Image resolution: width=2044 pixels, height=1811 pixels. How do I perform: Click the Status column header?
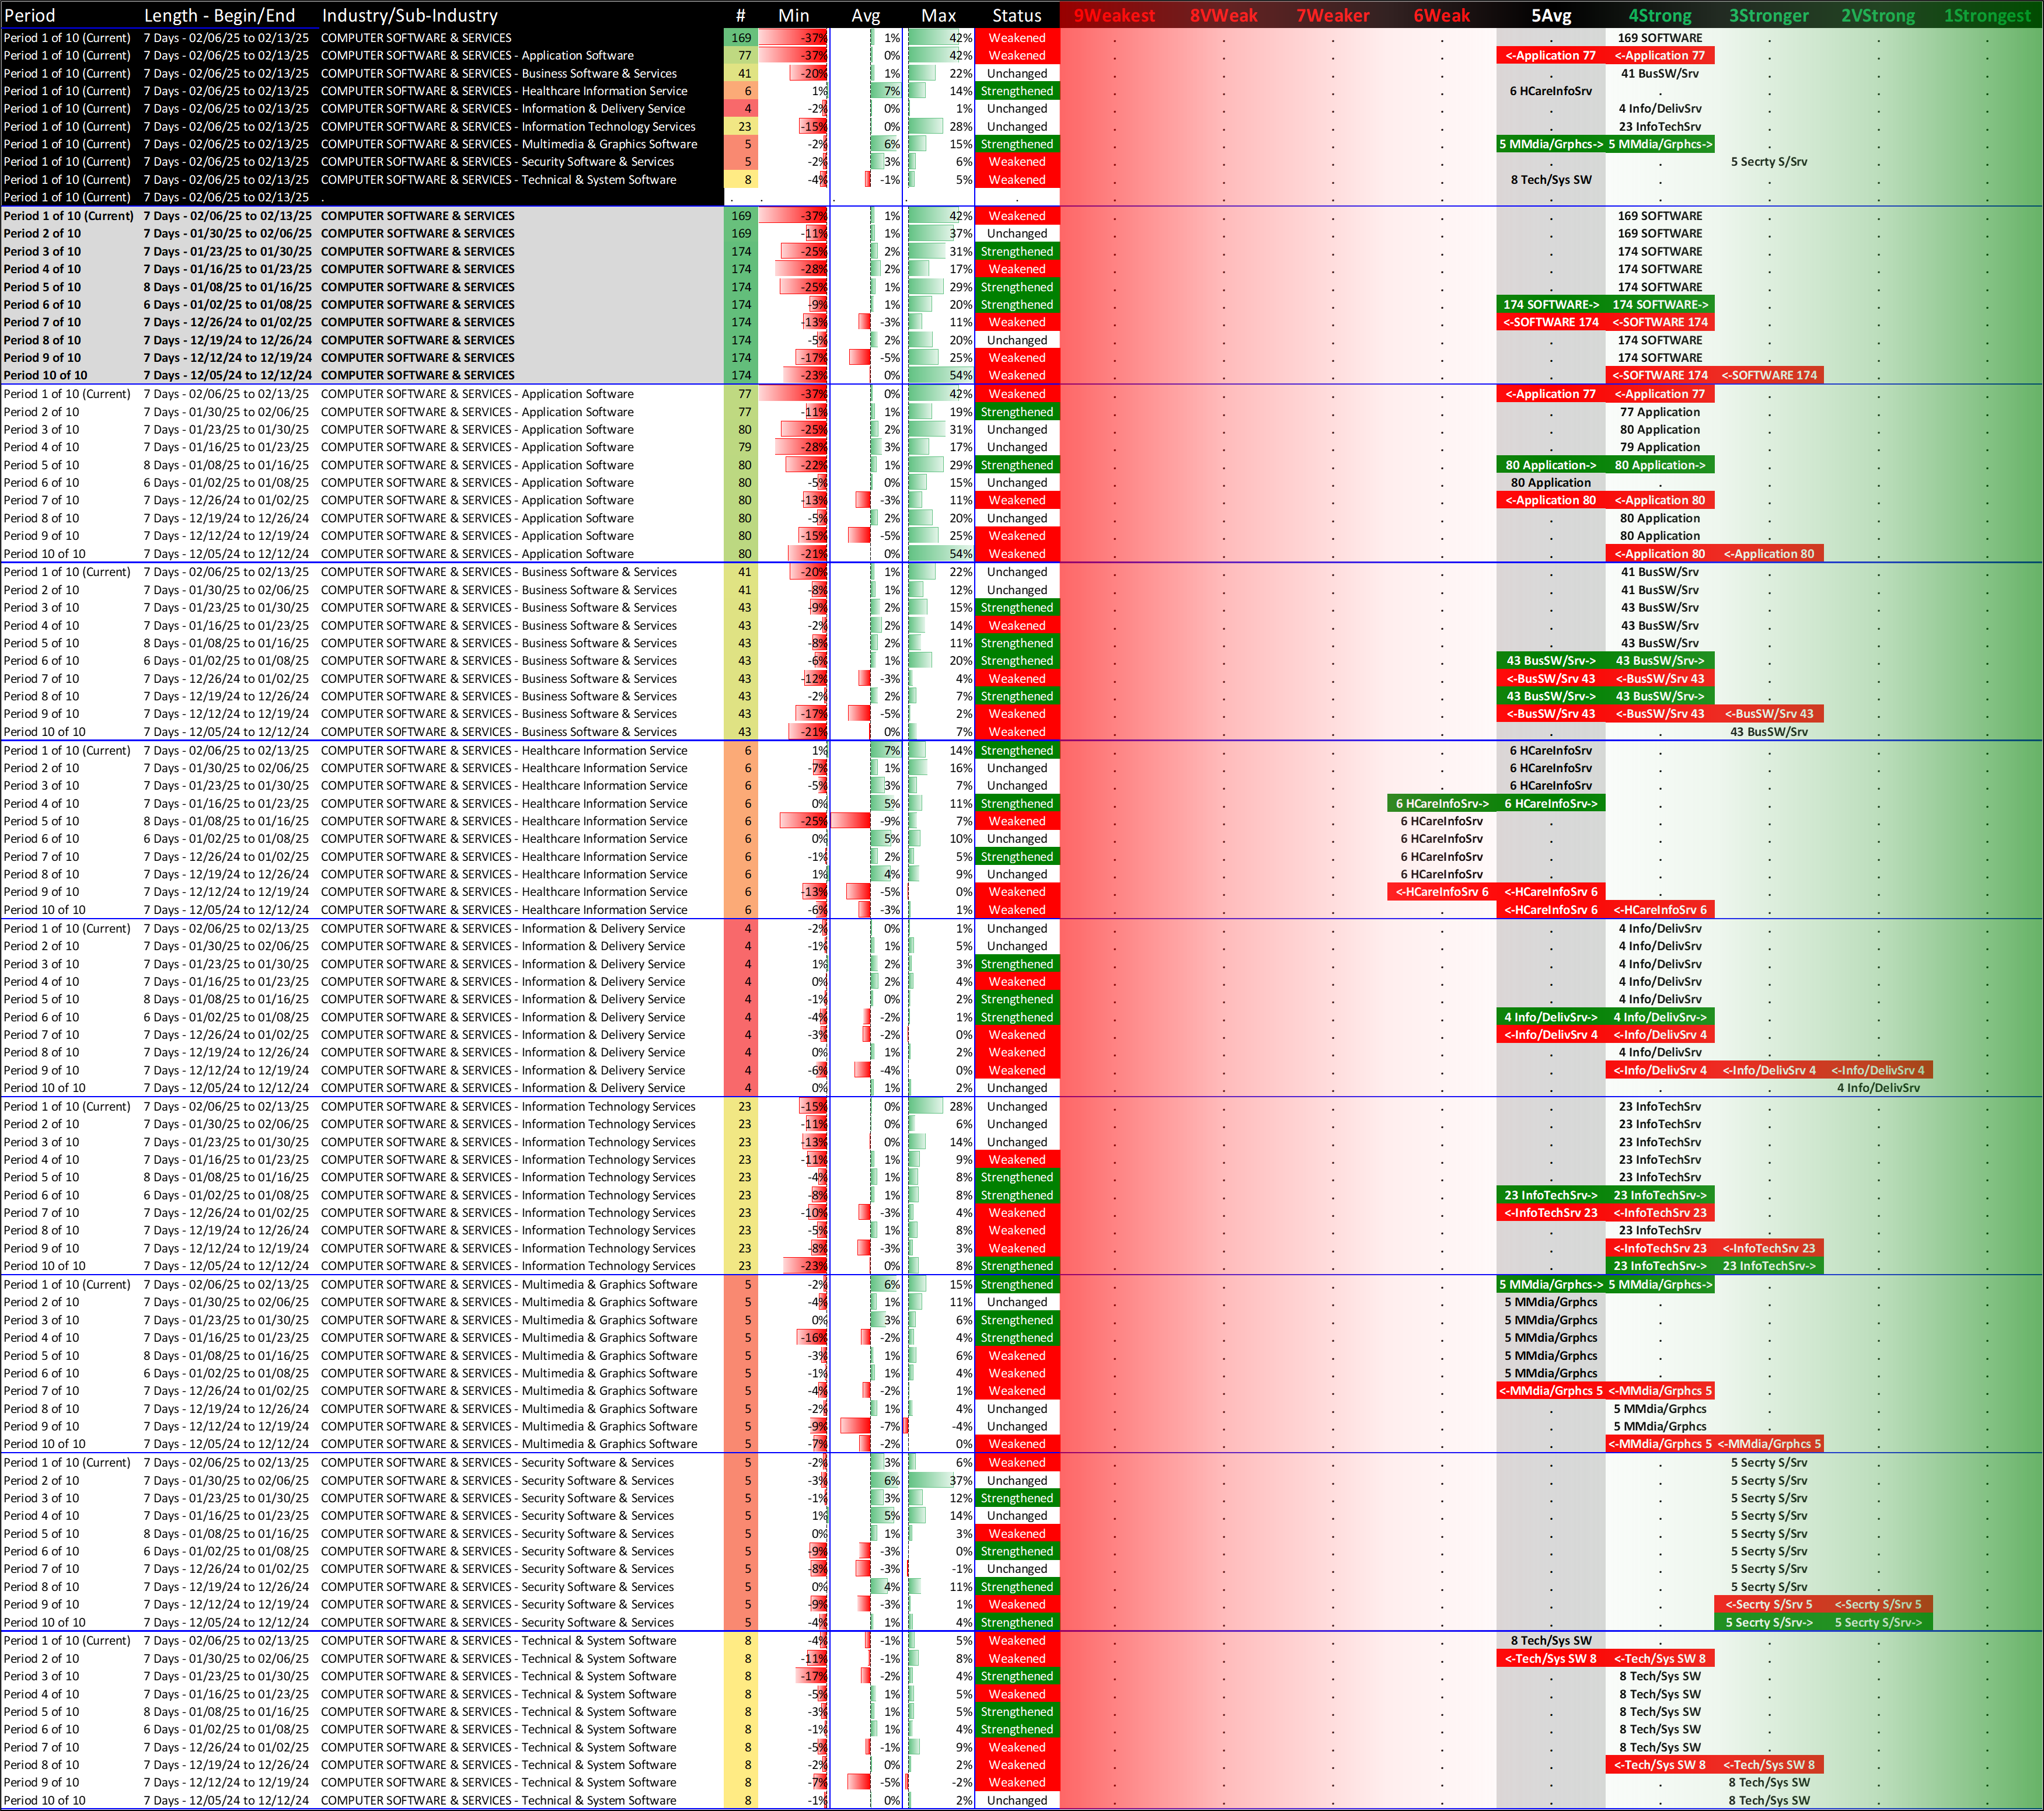point(1016,15)
